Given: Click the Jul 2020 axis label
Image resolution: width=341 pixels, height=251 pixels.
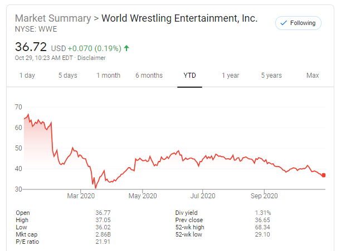Looking at the screenshot, I should (x=203, y=195).
